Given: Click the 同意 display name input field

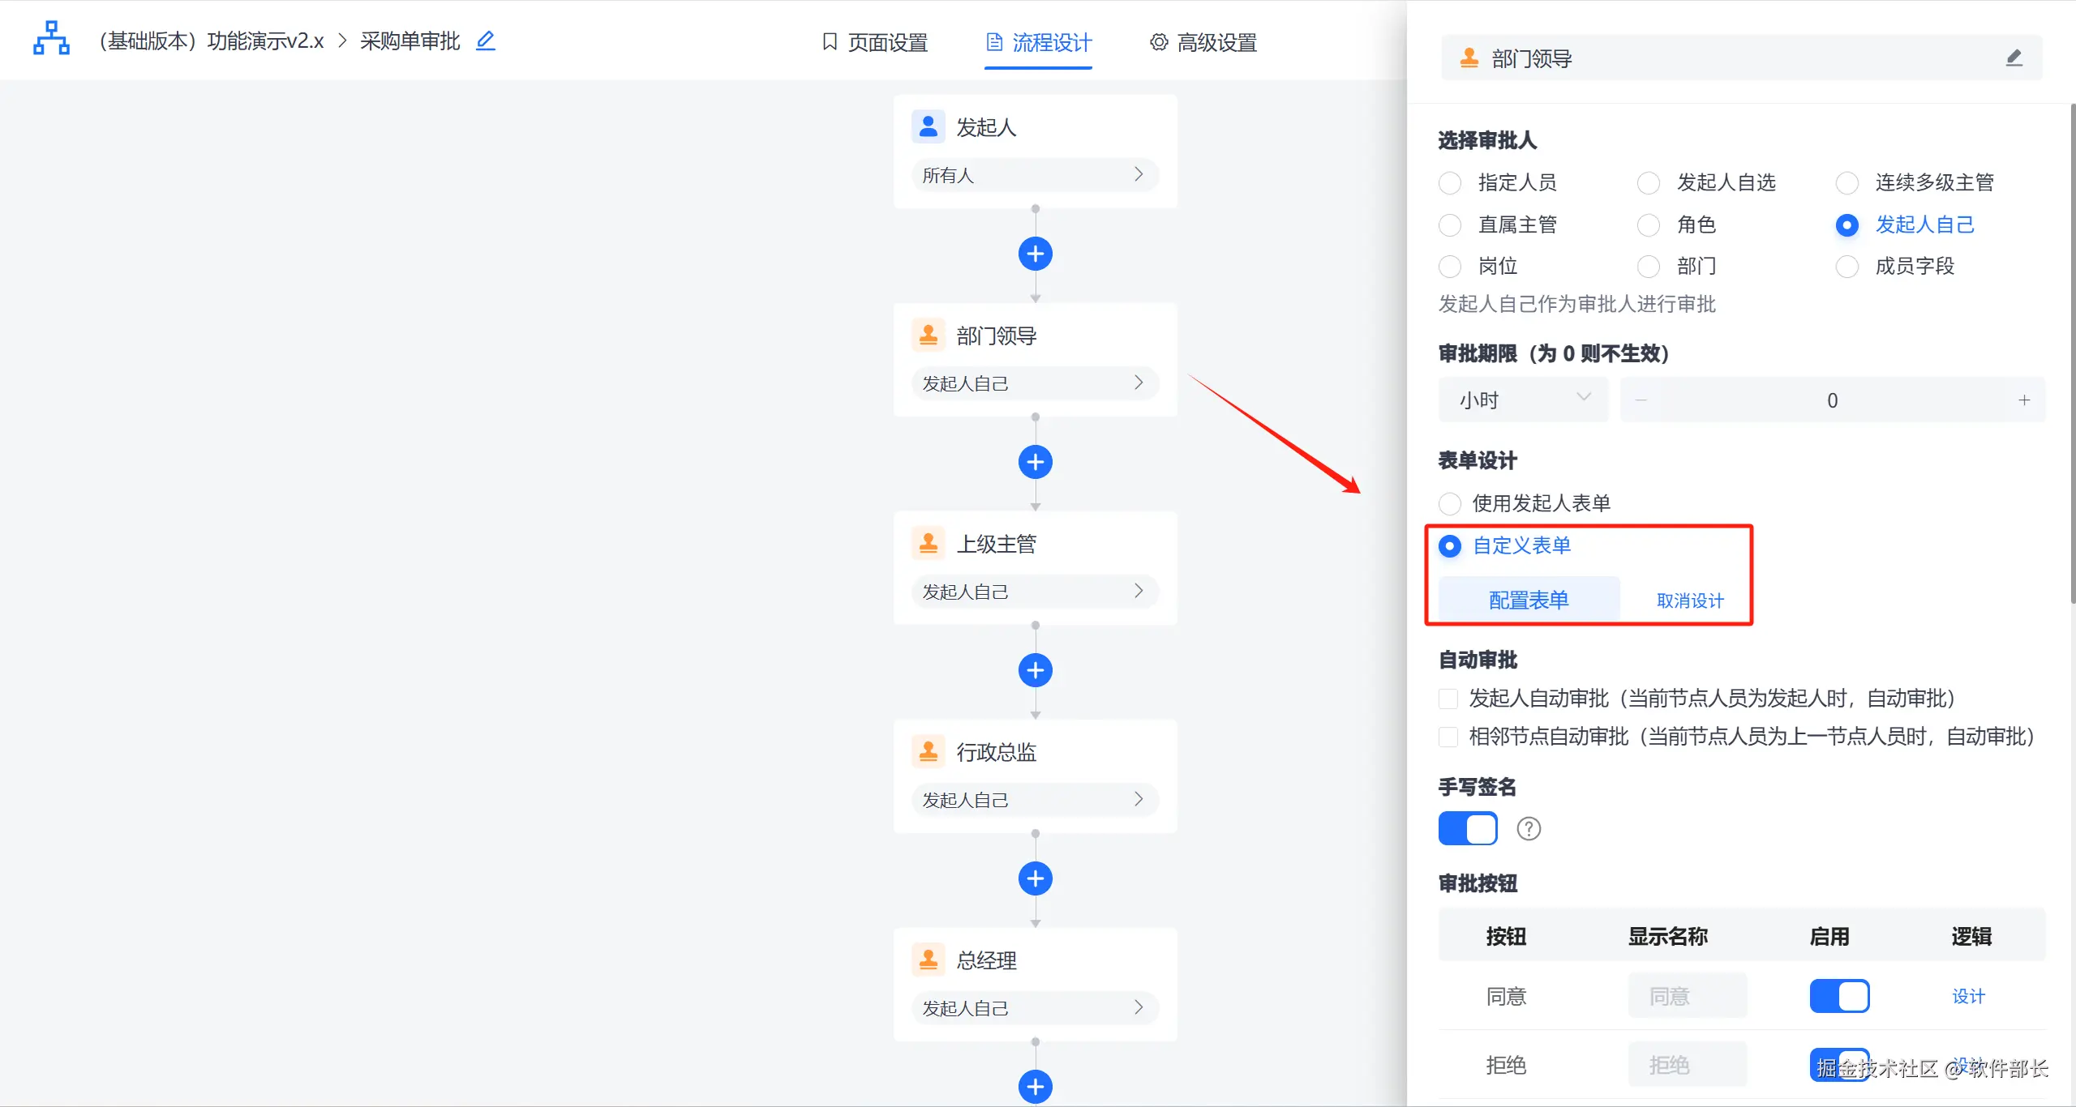Looking at the screenshot, I should [x=1687, y=996].
